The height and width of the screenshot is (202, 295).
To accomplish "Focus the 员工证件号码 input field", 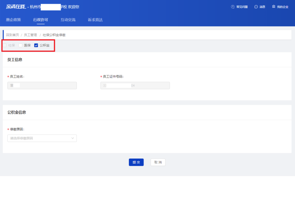I will pos(135,86).
